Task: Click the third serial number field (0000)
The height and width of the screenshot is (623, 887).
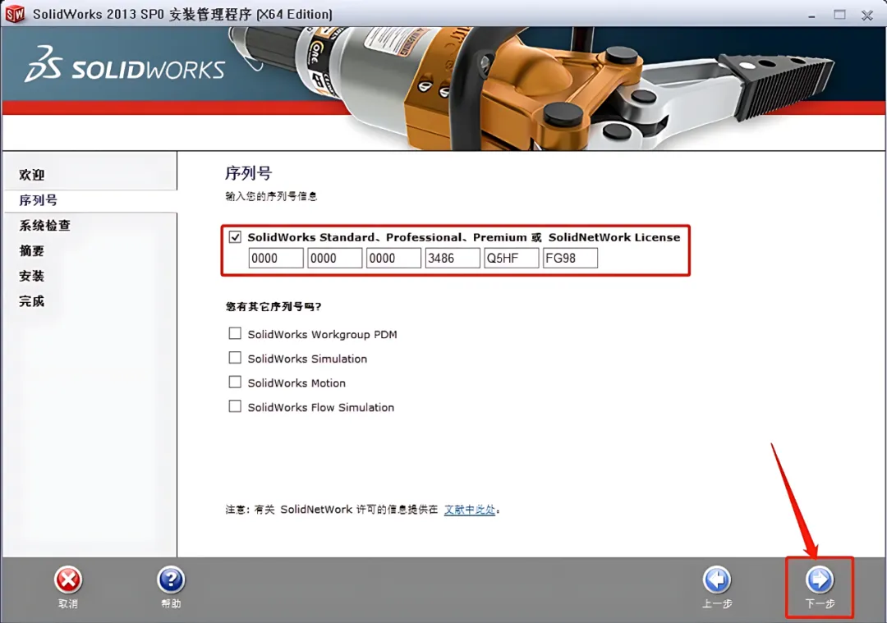Action: pyautogui.click(x=393, y=259)
